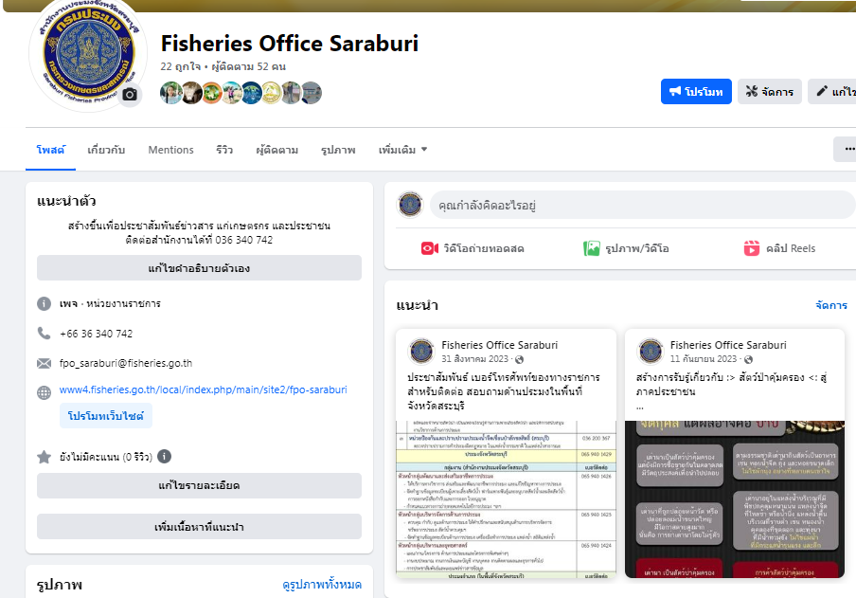Click the page info icon beside หน่วยงานราชการ
This screenshot has height=598, width=856.
(45, 303)
